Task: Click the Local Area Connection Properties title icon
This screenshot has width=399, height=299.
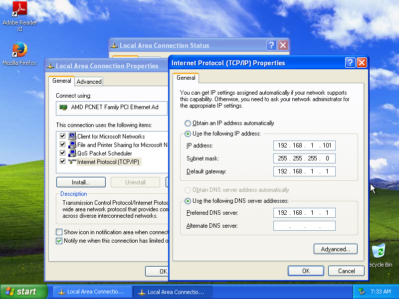Action: (50, 66)
